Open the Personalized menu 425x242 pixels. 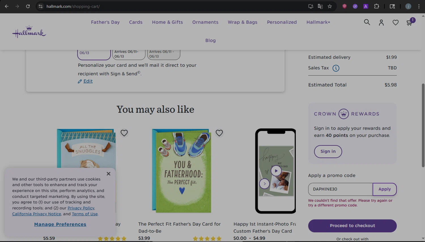point(282,22)
